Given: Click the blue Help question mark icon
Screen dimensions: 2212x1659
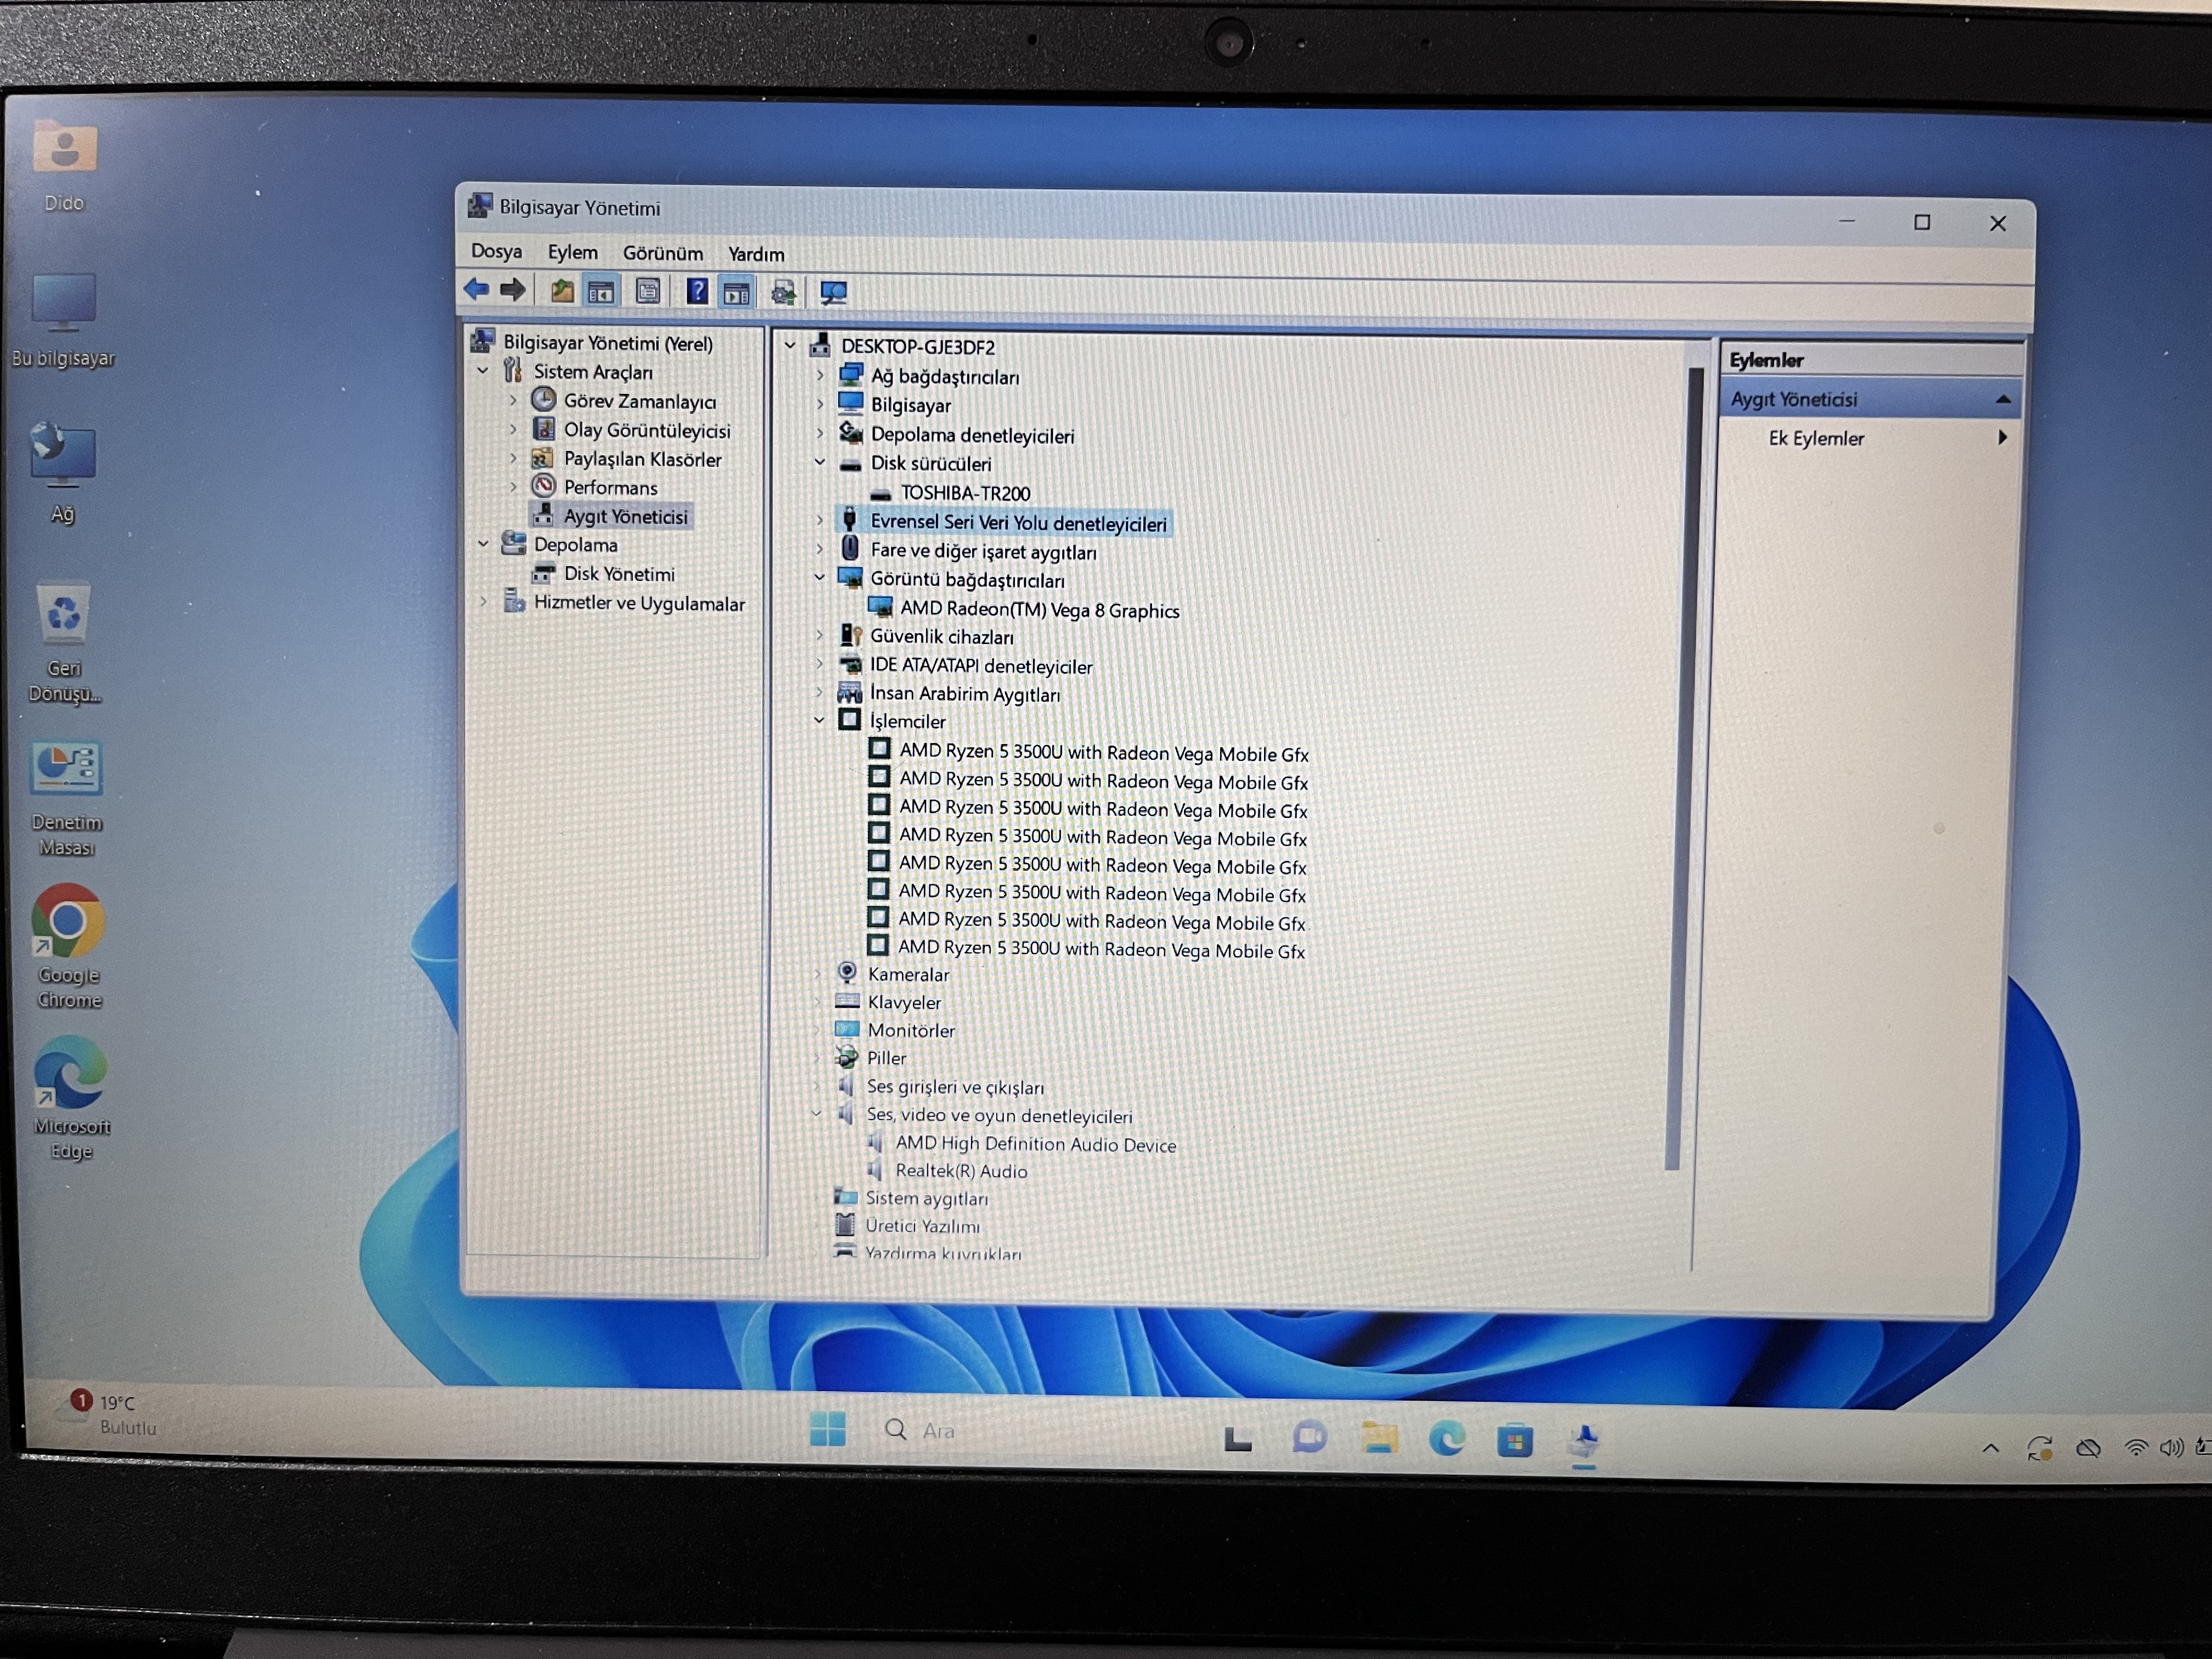Looking at the screenshot, I should tap(697, 292).
